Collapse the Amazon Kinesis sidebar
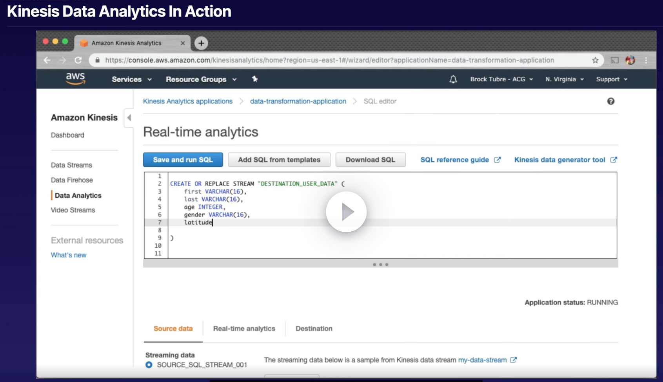Screen dimensions: 663x382 [x=129, y=118]
